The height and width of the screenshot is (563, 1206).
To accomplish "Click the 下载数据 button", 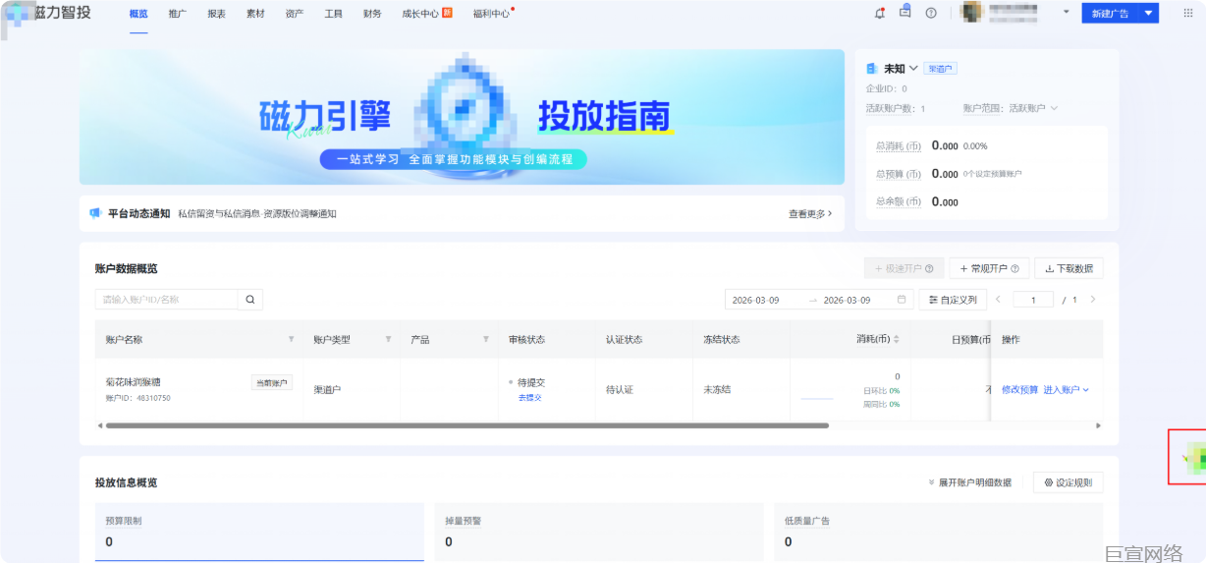I will pos(1069,268).
